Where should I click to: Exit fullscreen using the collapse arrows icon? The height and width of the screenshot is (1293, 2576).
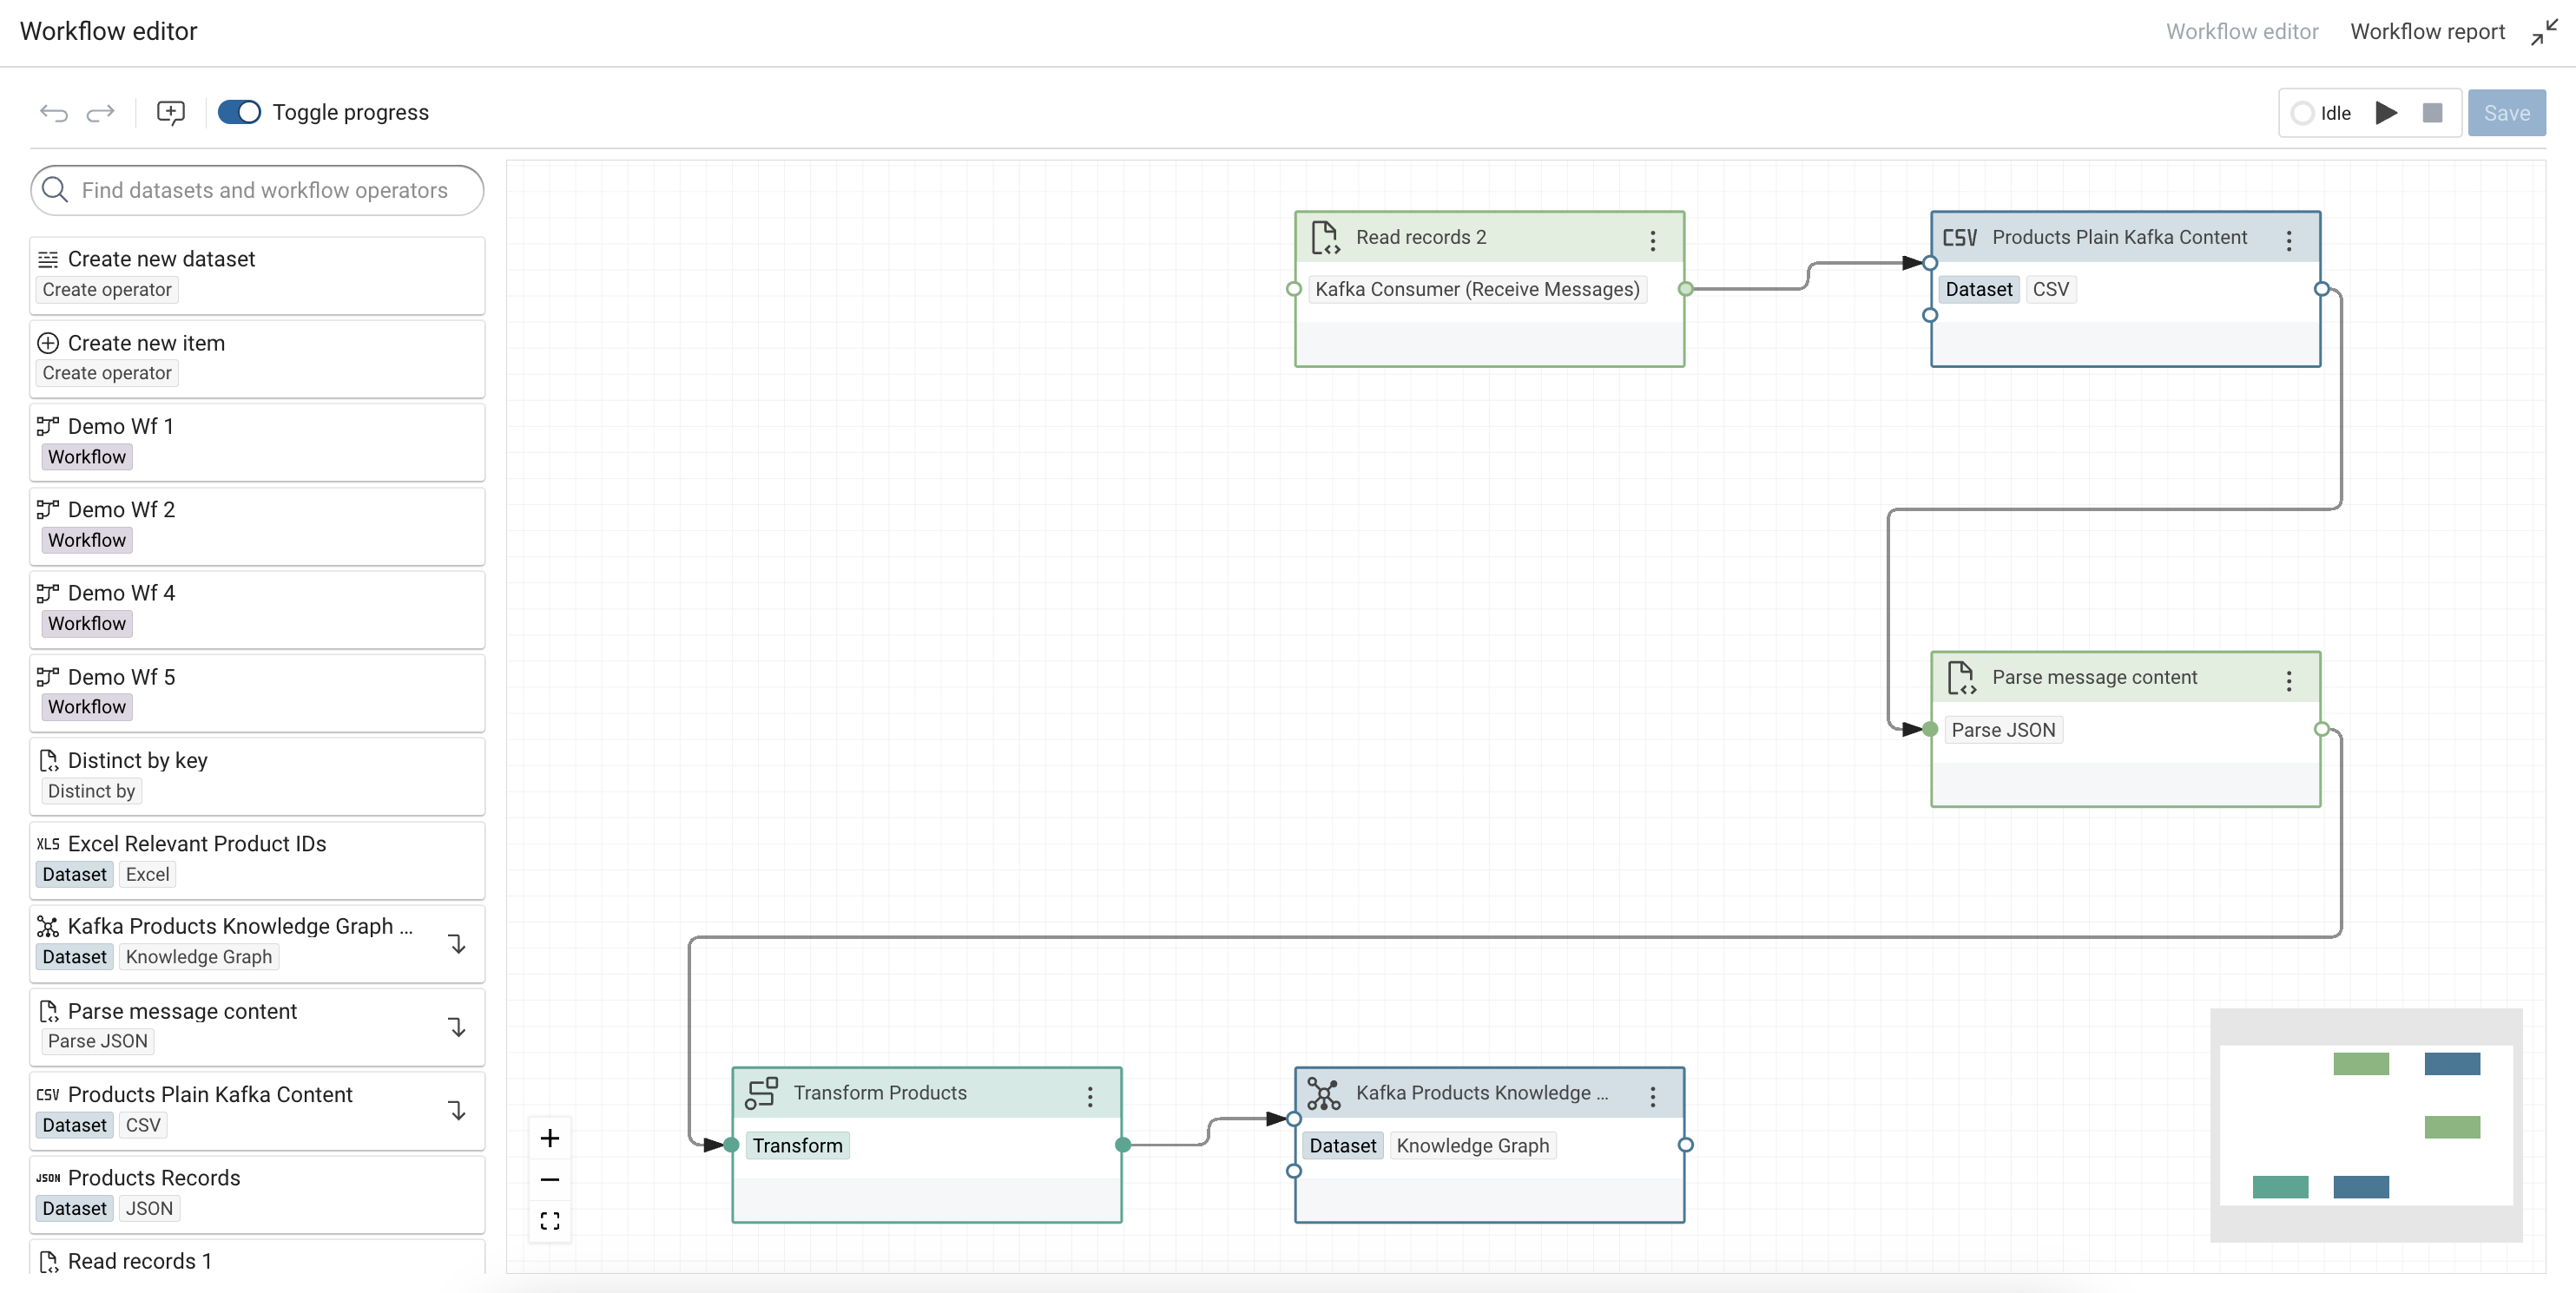click(x=2544, y=32)
